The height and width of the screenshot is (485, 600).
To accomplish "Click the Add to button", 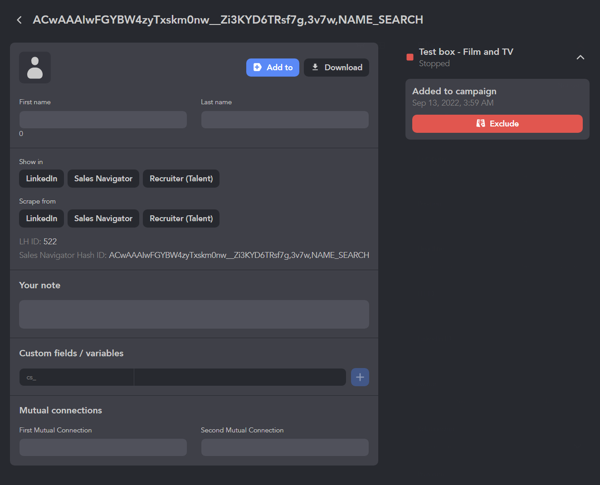I will click(x=273, y=68).
